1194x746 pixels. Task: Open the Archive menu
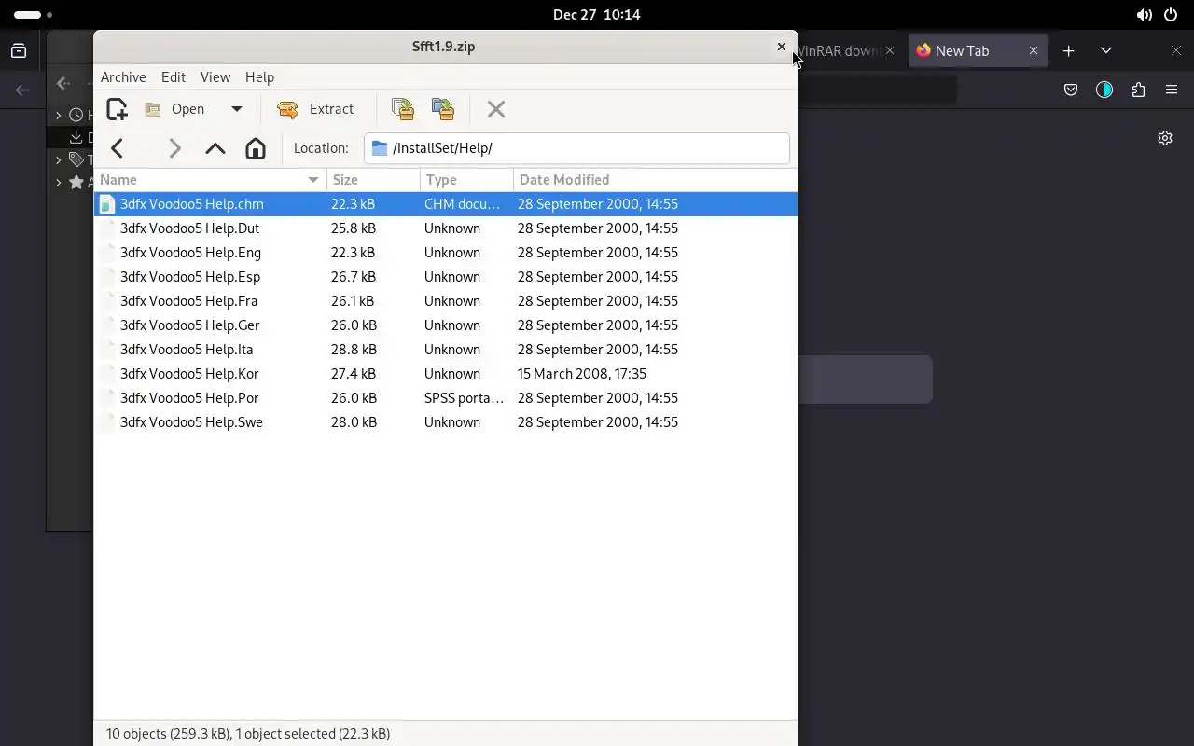pyautogui.click(x=123, y=77)
